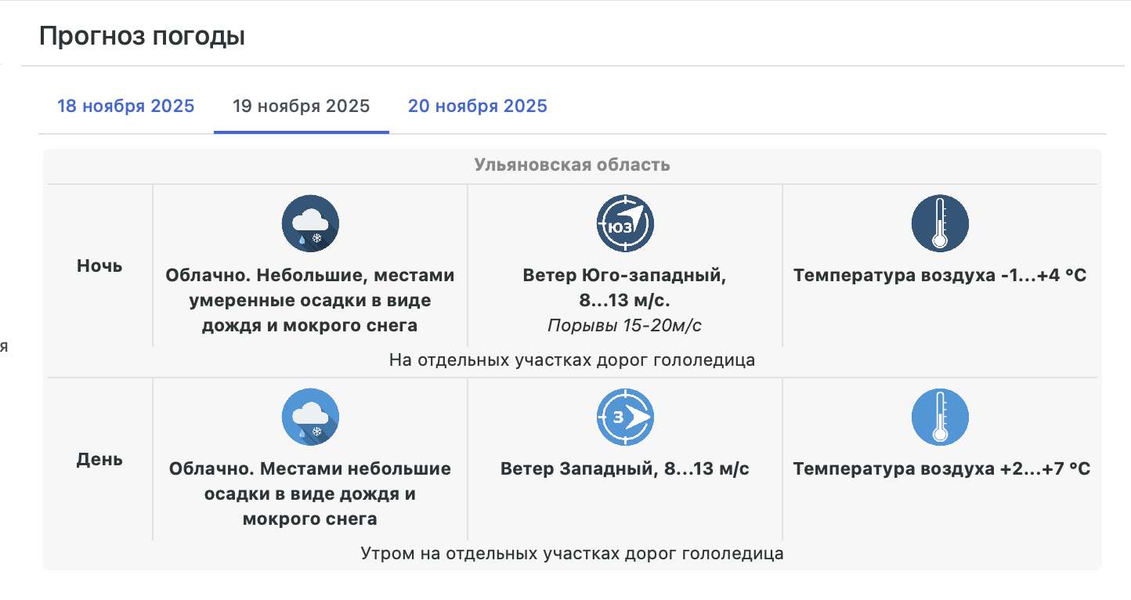Image resolution: width=1131 pixels, height=600 pixels.
Task: Click the Утром на отдельных участках гололедица note
Action: coord(572,554)
